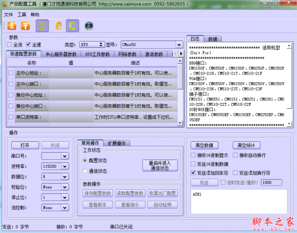Expand the 校验位 dropdown
This screenshot has width=297, height=233.
point(64,187)
